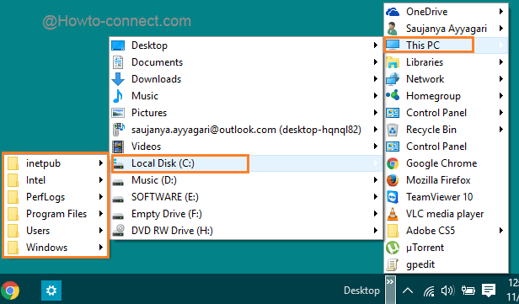Open Control Panel entry with submenu arrow

[447, 113]
